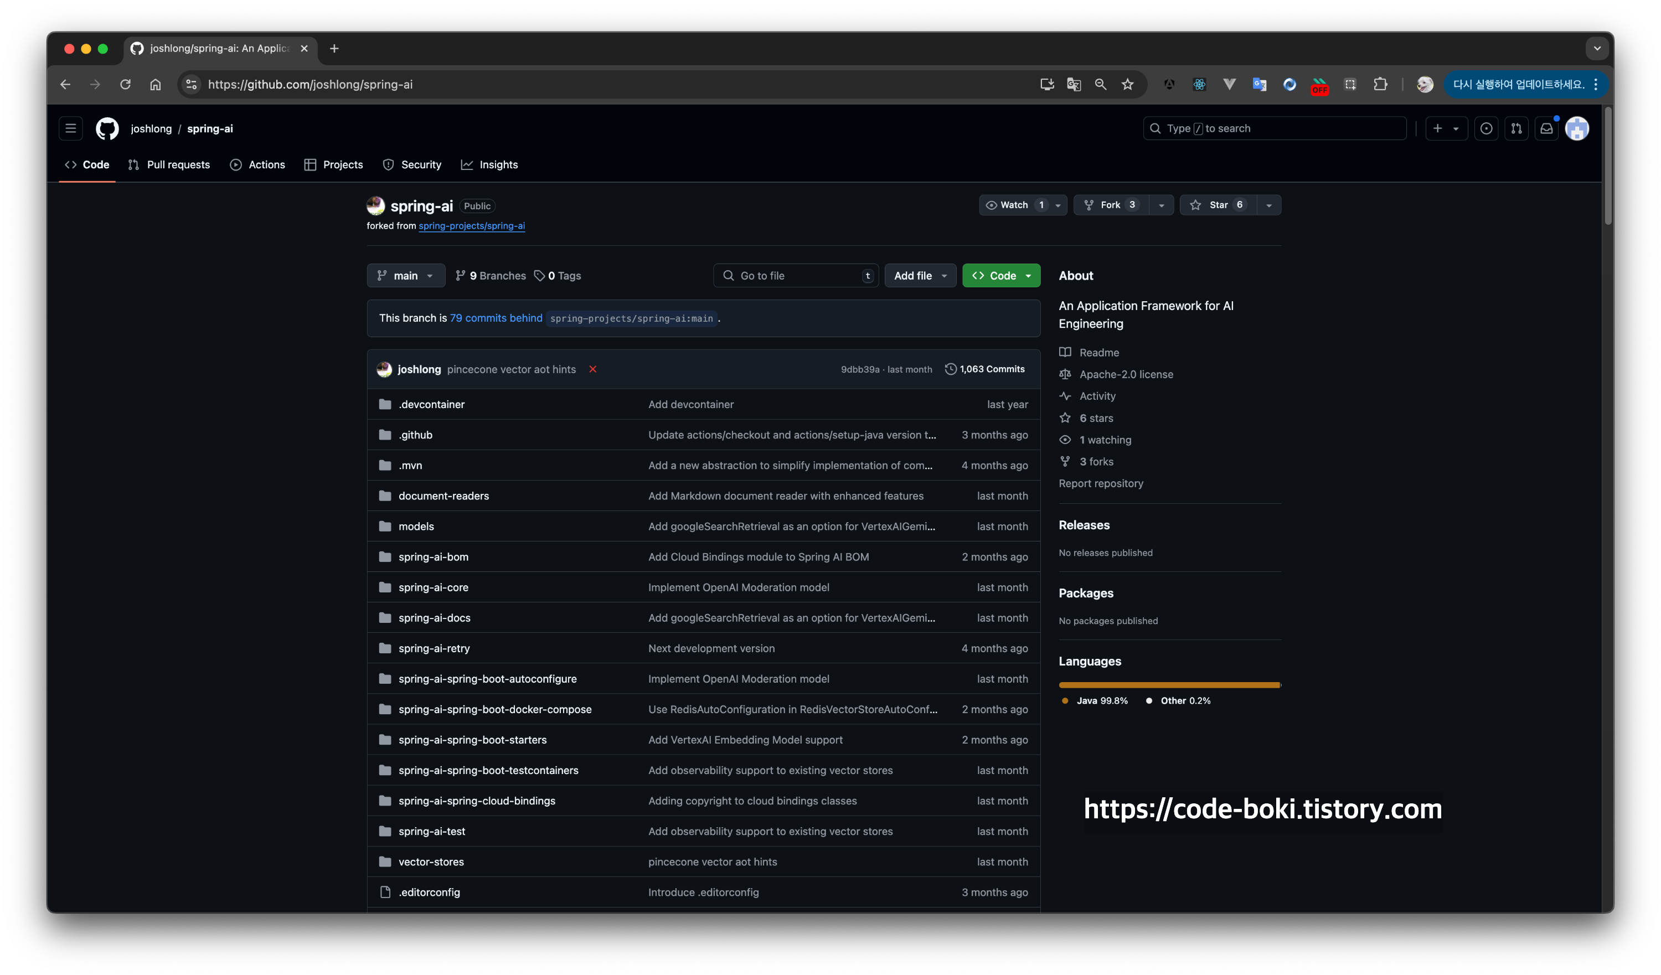
Task: Bookmark this page with star icon
Action: (x=1128, y=84)
